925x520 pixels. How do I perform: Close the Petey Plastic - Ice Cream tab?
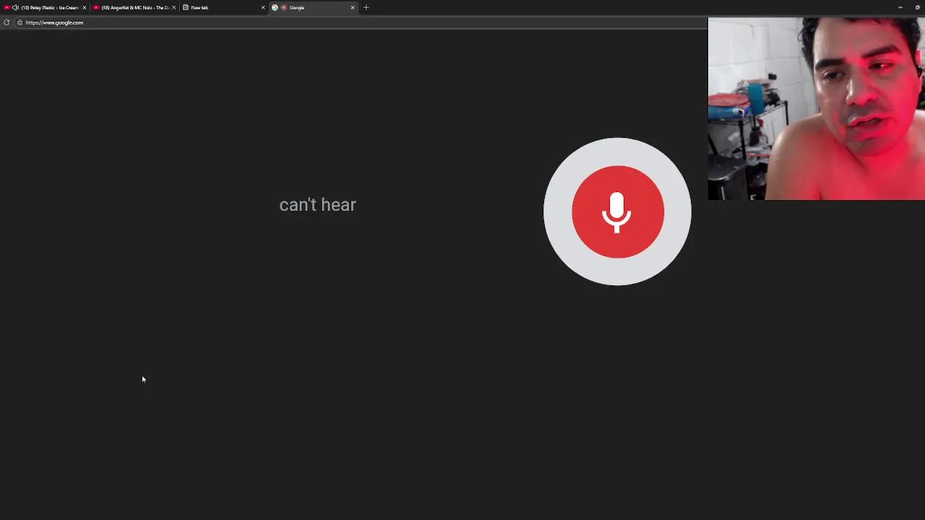[x=84, y=7]
